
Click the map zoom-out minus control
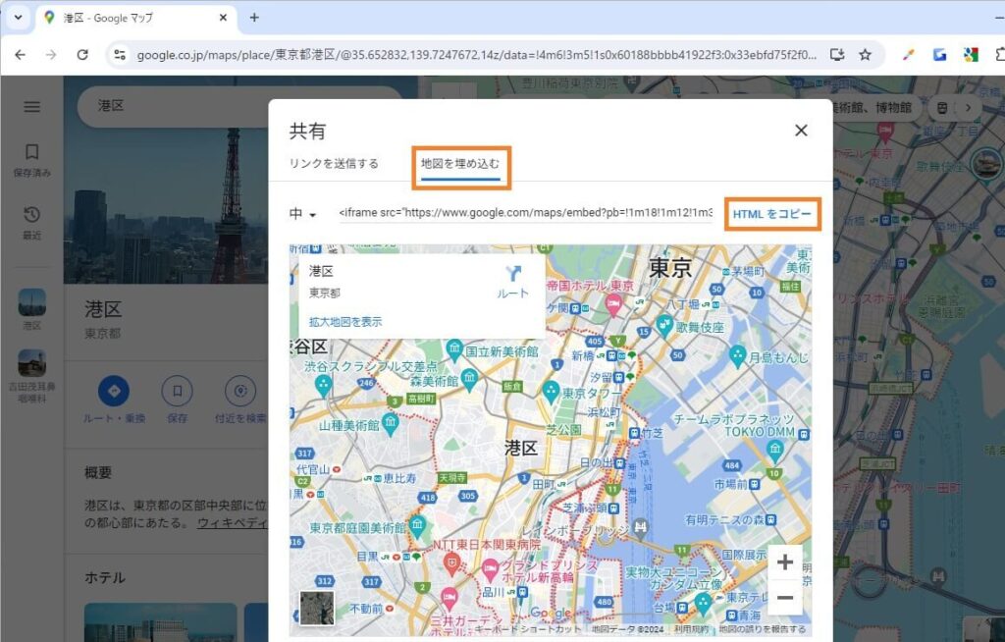[x=785, y=597]
